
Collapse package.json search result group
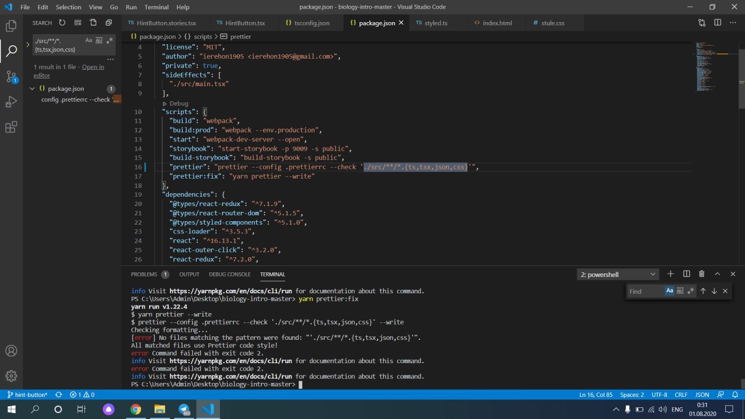click(33, 88)
